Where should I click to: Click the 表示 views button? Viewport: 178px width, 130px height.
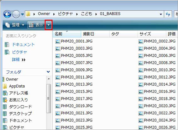click(x=36, y=25)
